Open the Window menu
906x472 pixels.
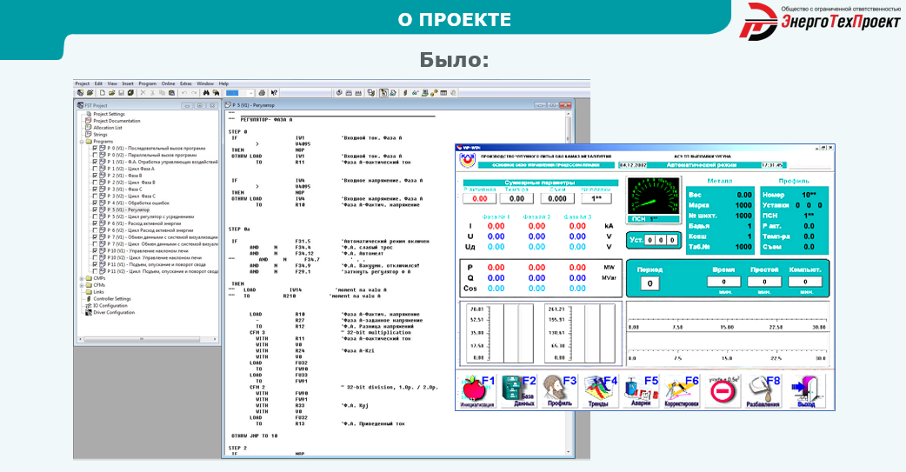[x=205, y=83]
